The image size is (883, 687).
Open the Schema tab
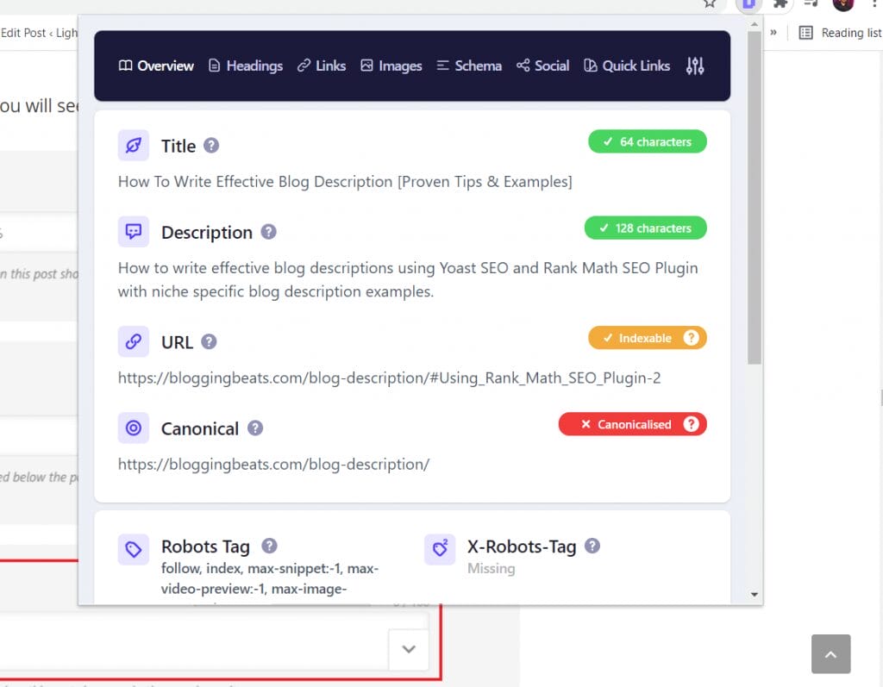469,66
